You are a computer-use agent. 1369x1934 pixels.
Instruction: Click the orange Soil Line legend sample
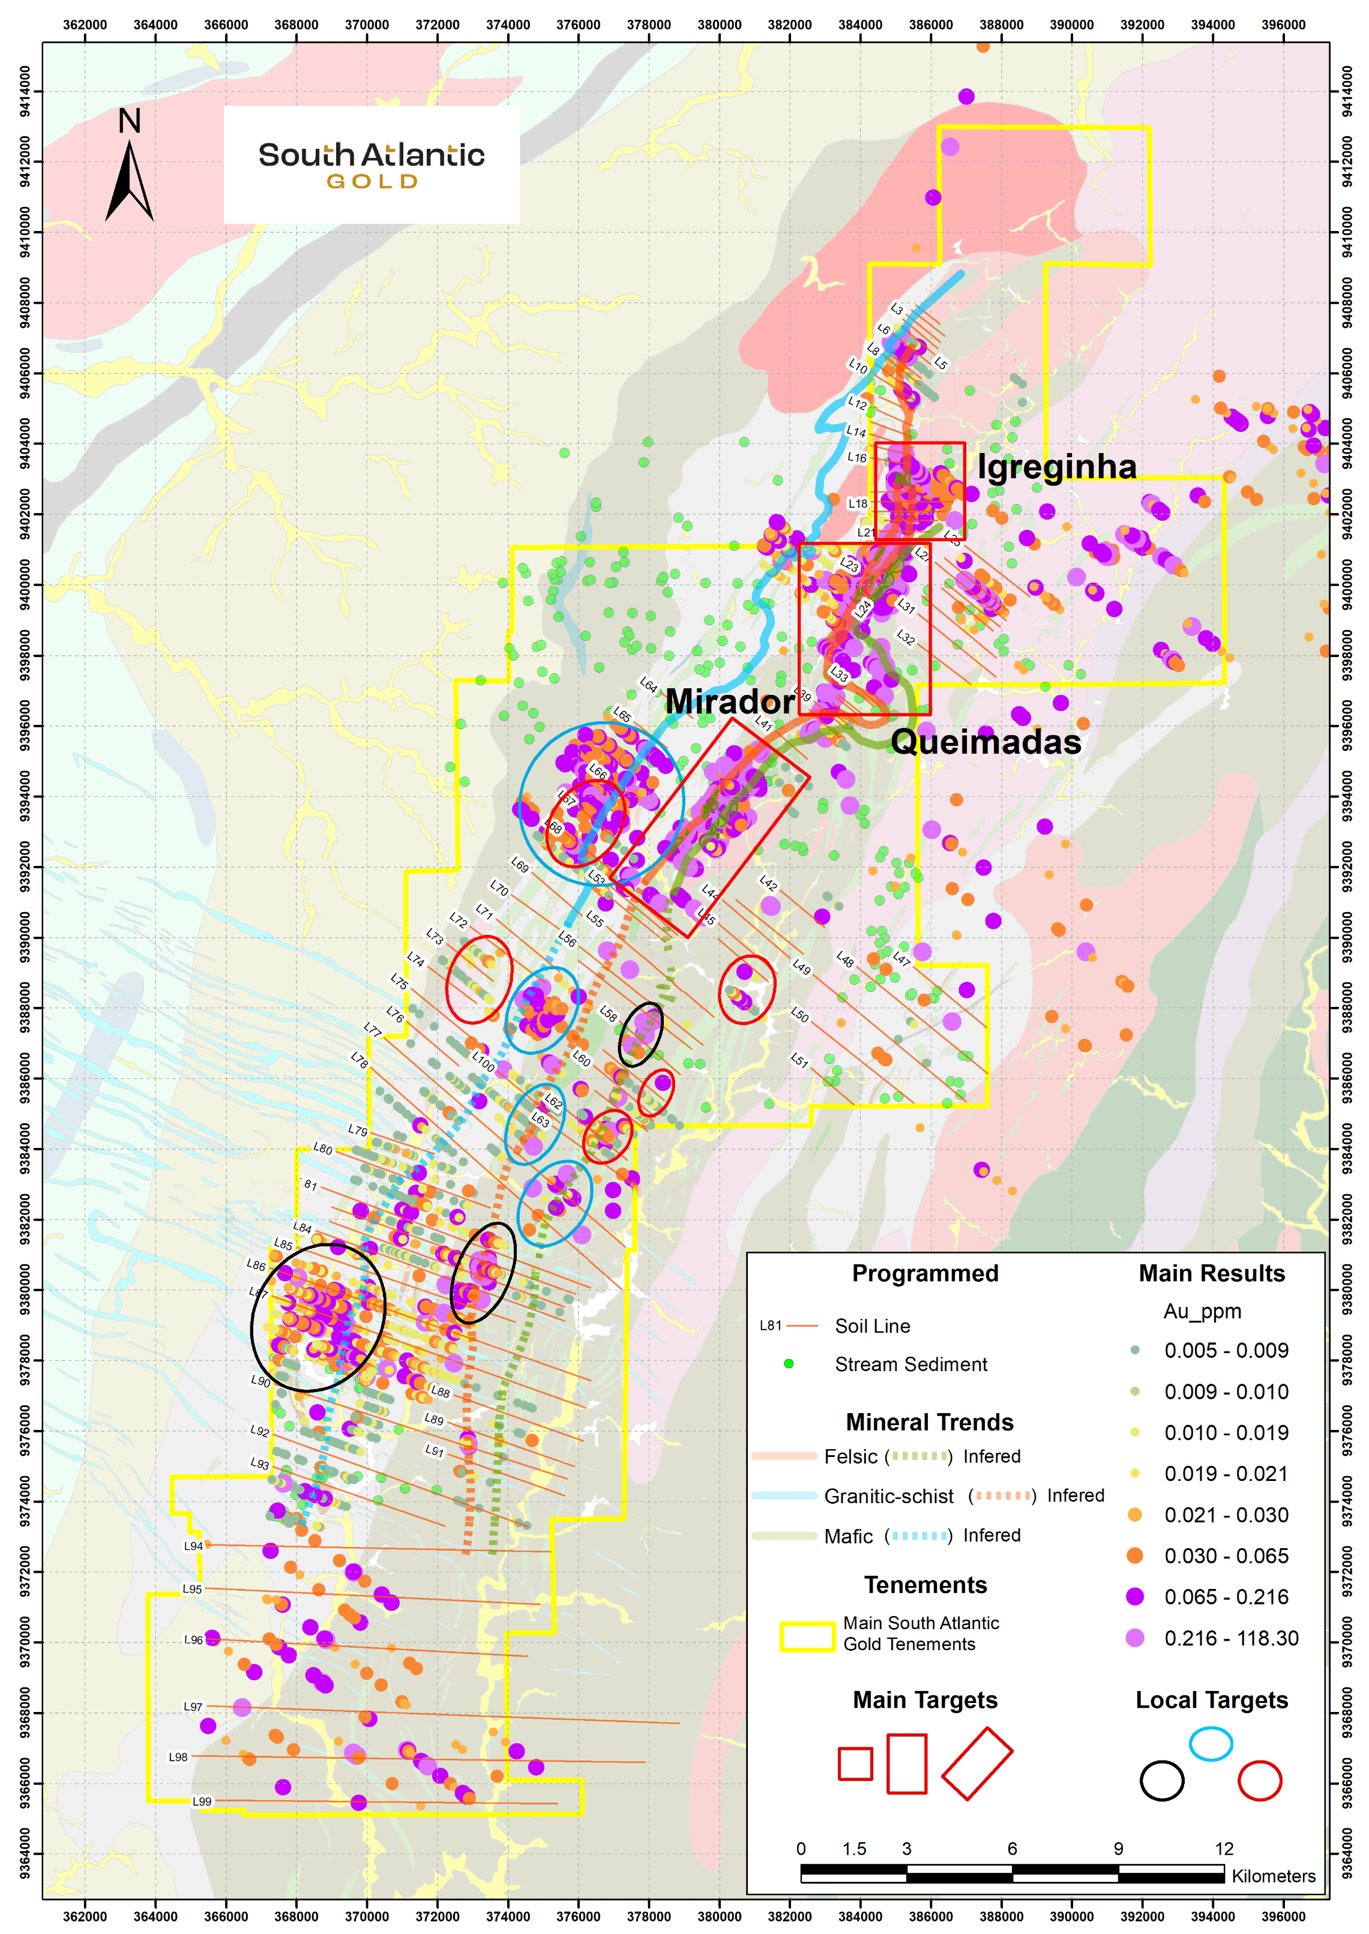[x=802, y=1326]
